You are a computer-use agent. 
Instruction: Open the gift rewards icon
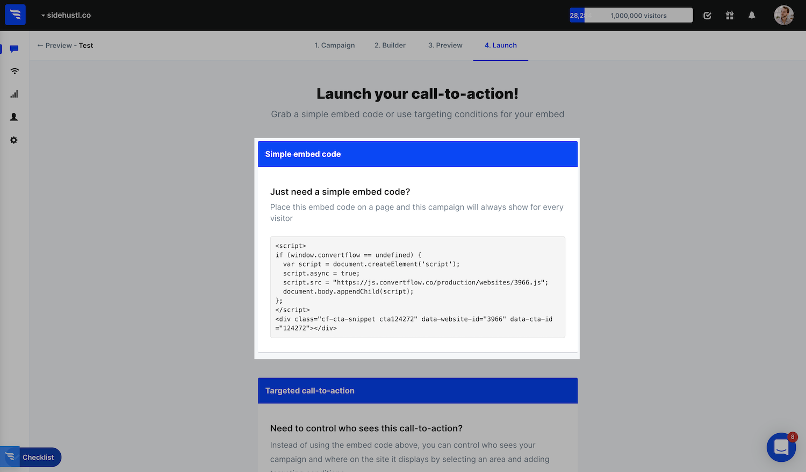pos(730,16)
